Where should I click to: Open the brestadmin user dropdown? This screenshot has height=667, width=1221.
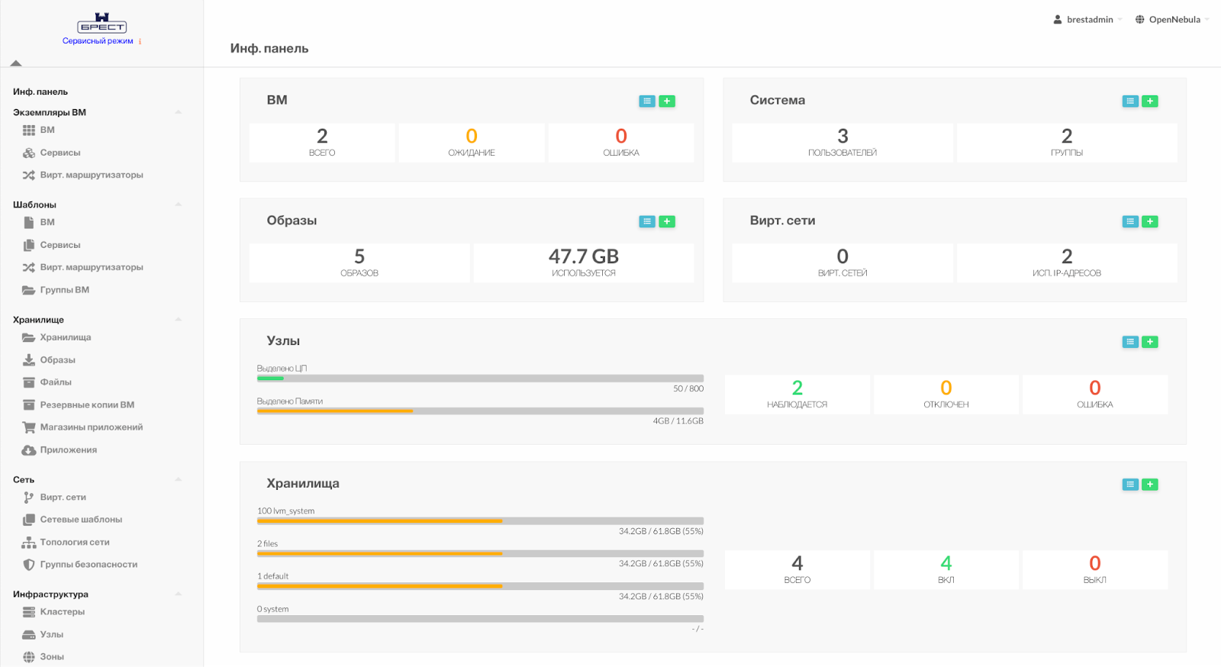[x=1088, y=20]
